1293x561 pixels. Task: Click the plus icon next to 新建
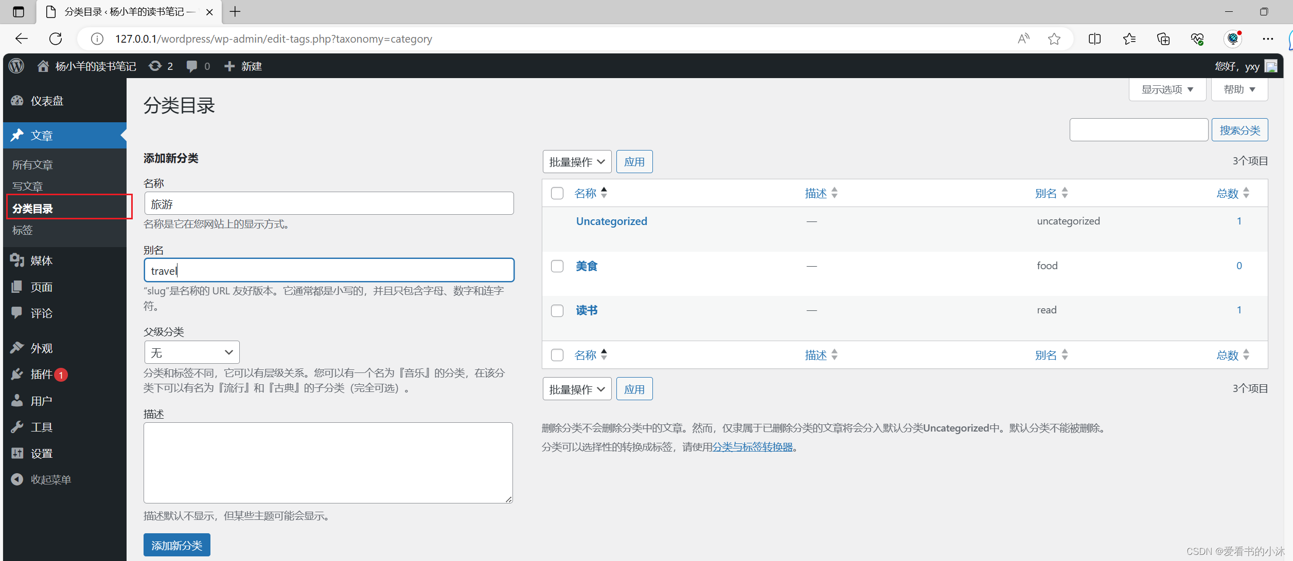coord(229,66)
